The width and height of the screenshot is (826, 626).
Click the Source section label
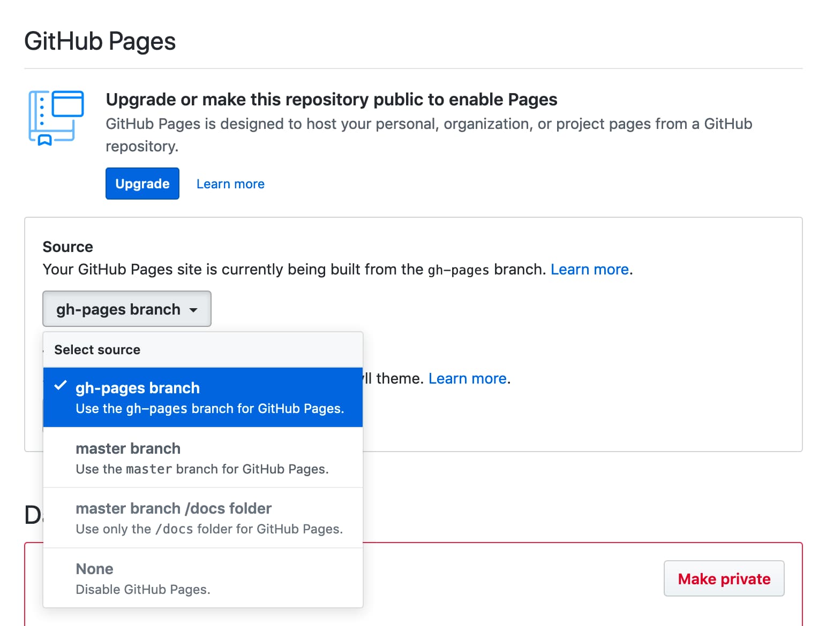click(68, 247)
